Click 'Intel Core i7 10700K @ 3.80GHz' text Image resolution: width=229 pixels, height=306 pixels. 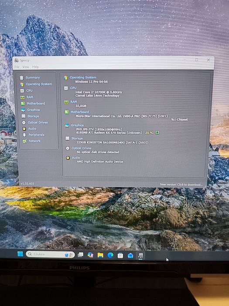click(x=99, y=92)
